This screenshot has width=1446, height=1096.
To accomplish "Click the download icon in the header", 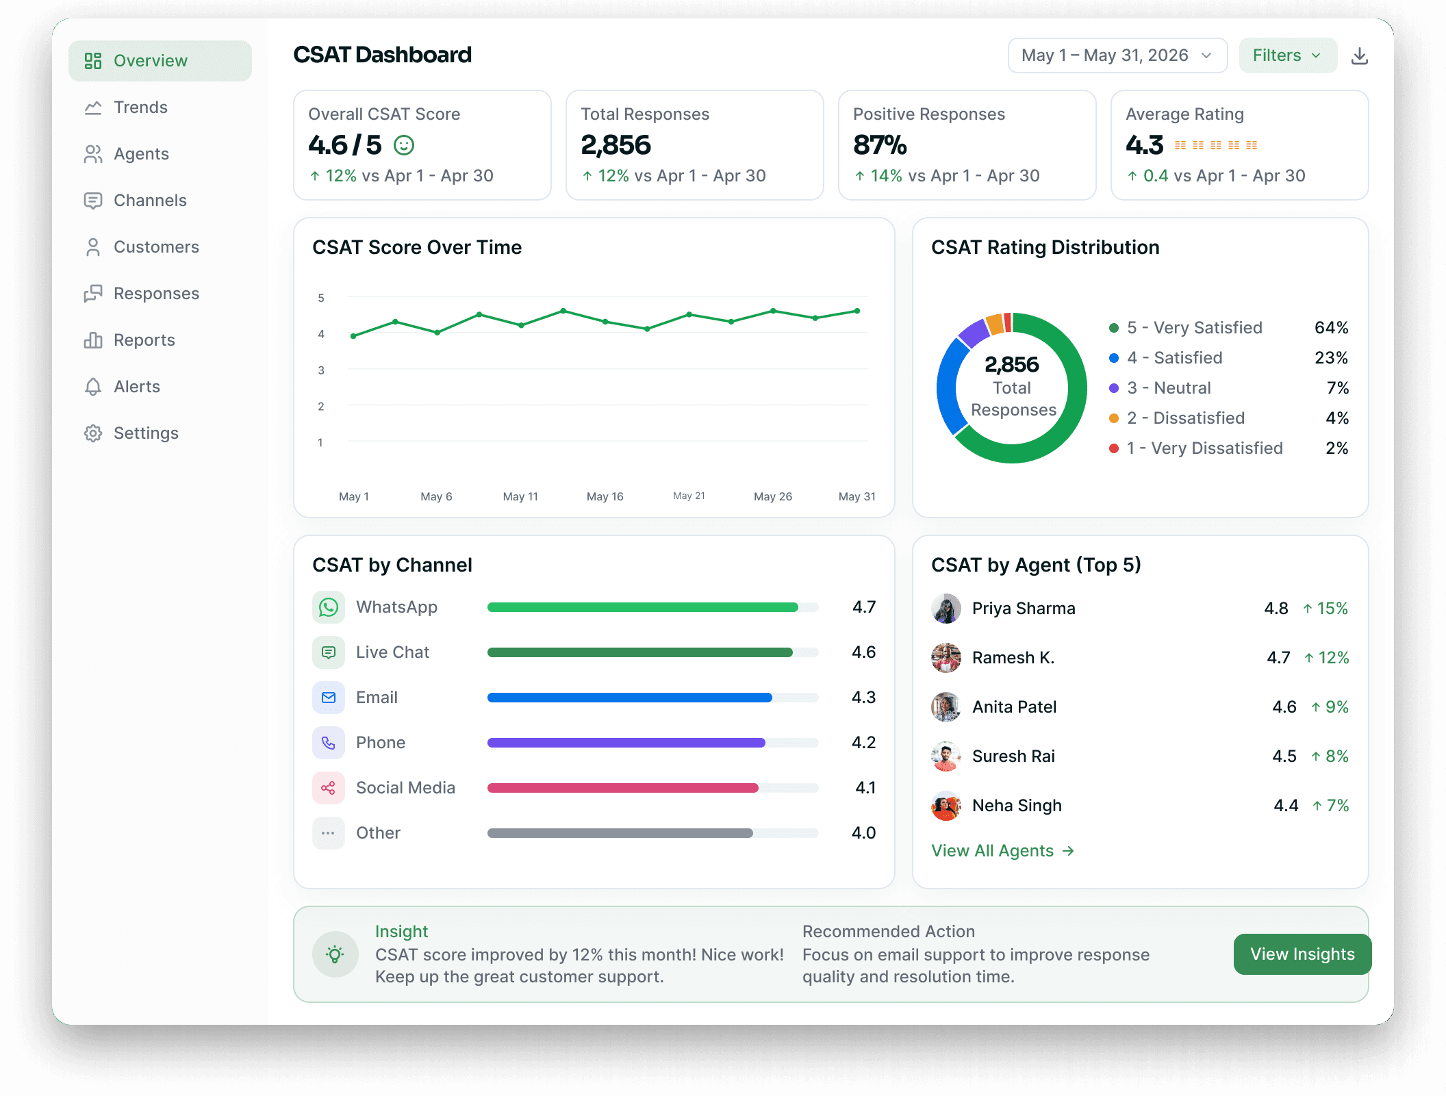I will pyautogui.click(x=1359, y=56).
